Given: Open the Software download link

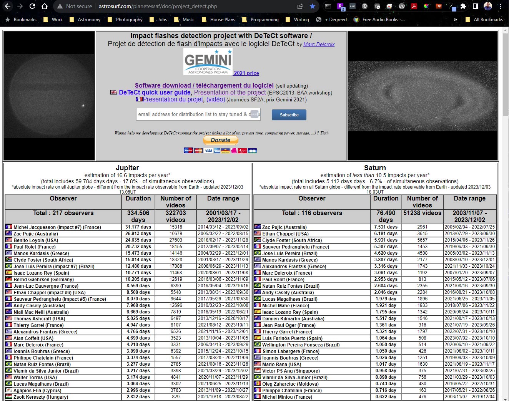Looking at the screenshot, I should pyautogui.click(x=204, y=85).
